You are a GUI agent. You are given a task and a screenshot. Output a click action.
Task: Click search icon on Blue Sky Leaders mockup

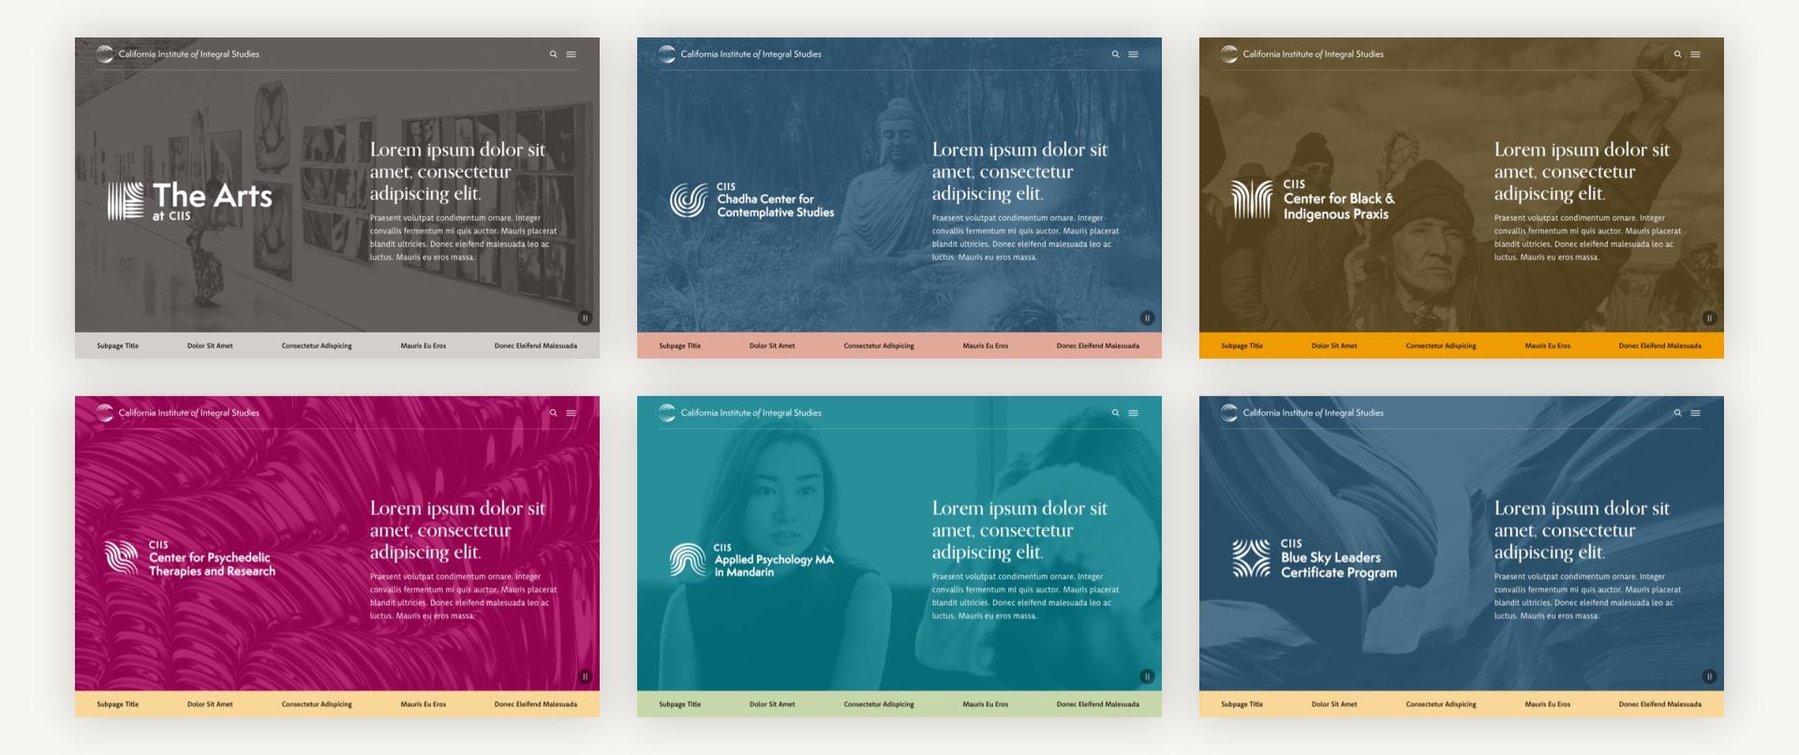[1677, 413]
